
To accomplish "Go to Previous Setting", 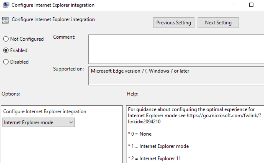I will pos(174,23).
